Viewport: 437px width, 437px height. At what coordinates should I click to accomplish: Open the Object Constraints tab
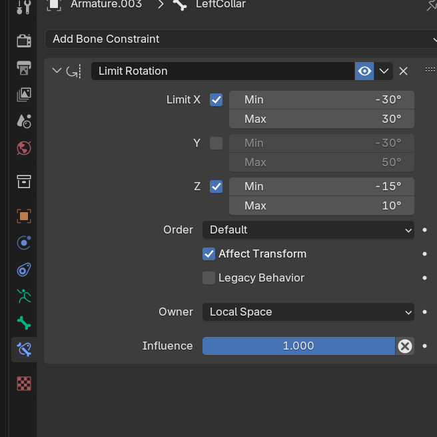coord(24,270)
